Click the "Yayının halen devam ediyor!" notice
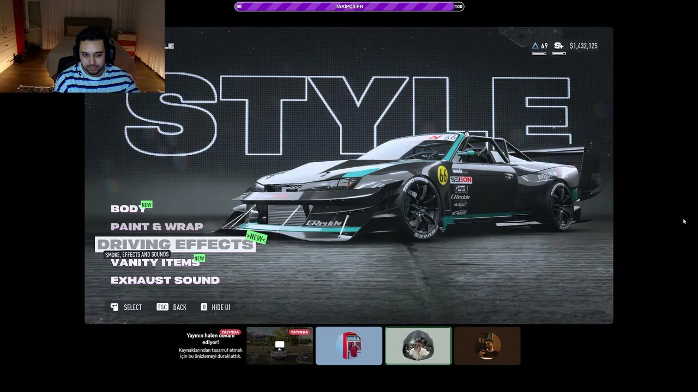The image size is (698, 392). [210, 339]
